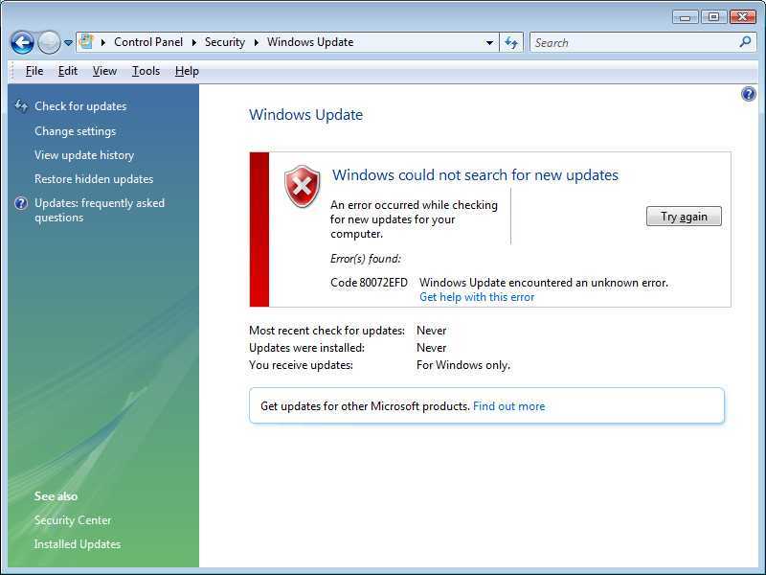Click the blue help question mark icon
Screen dimensions: 766x575
click(749, 94)
